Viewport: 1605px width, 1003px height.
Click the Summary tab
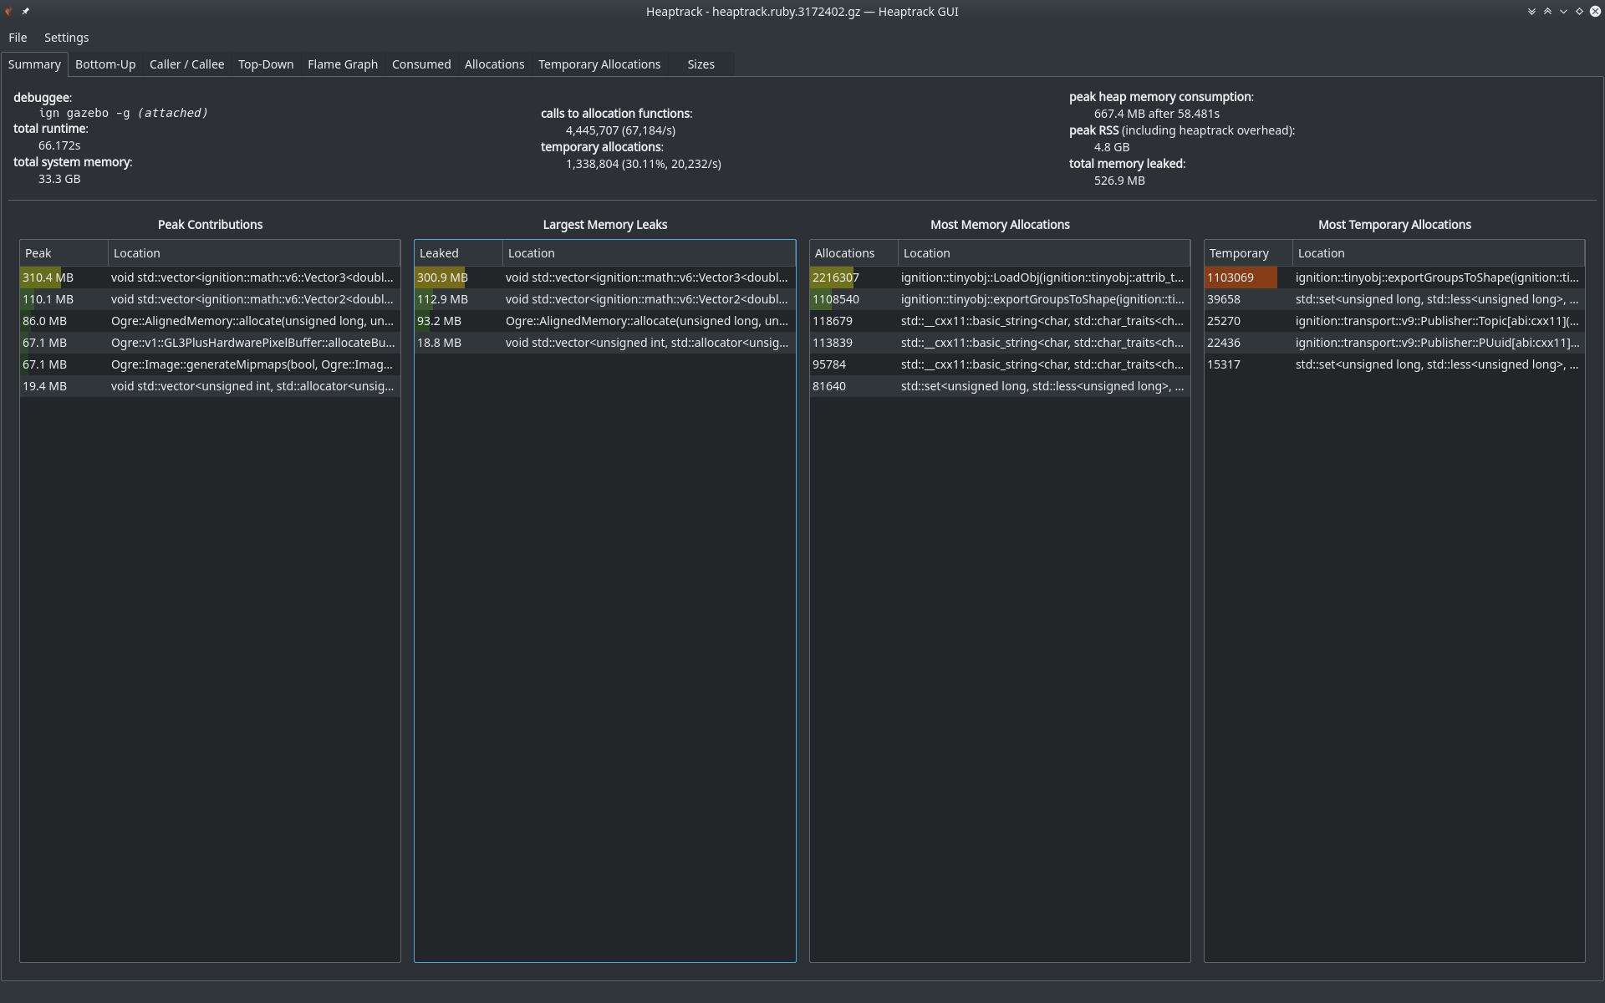click(34, 64)
